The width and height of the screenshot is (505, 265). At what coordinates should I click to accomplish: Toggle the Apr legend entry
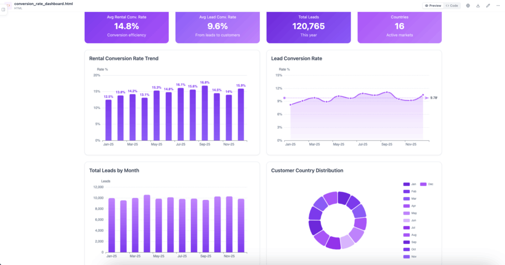point(410,206)
